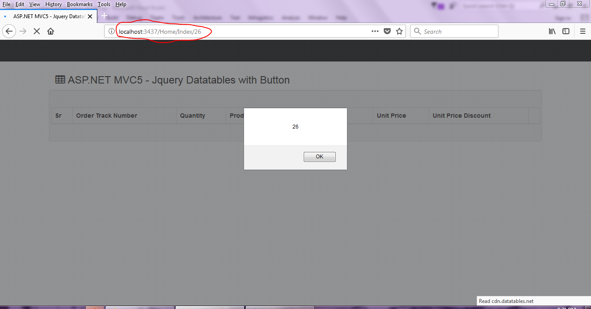
Task: Open the Tools menu
Action: click(x=104, y=4)
